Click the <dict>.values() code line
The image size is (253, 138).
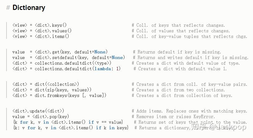42,31
